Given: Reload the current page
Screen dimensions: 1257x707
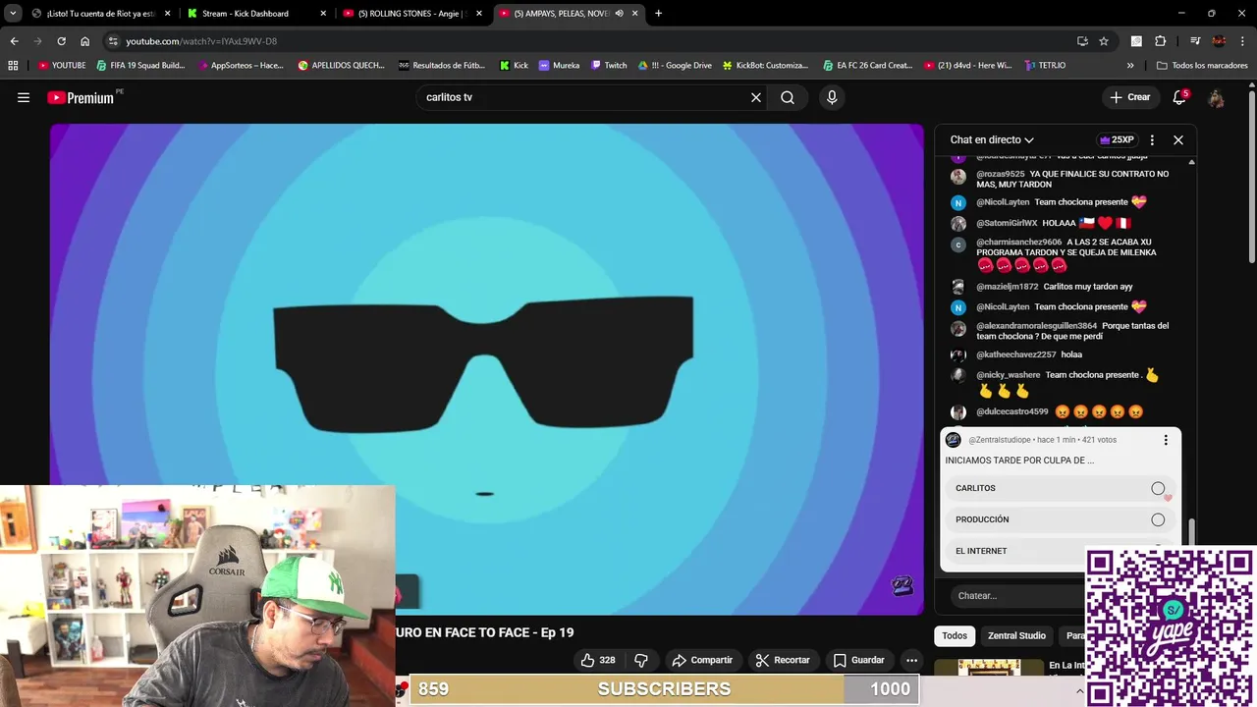Looking at the screenshot, I should [61, 41].
